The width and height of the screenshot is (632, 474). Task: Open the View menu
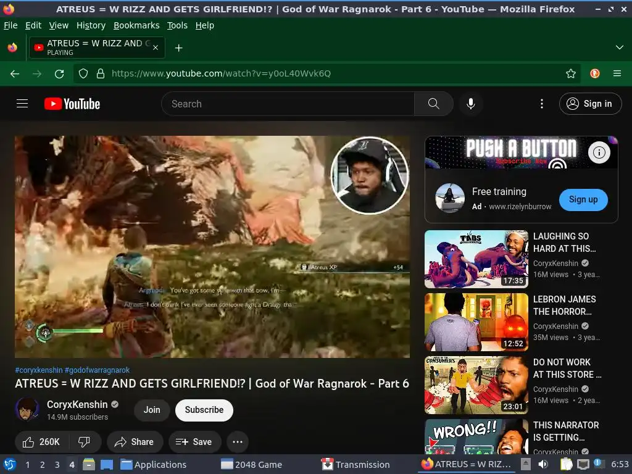(59, 25)
